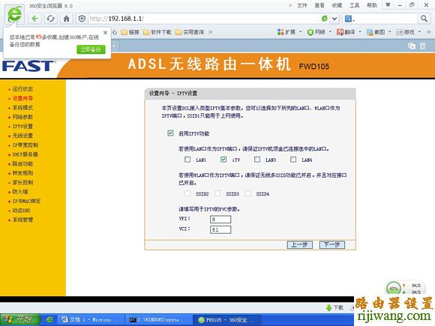Image resolution: width=435 pixels, height=326 pixels.
Task: Open the 游戏 games toolbar item
Action: pyautogui.click(x=405, y=32)
